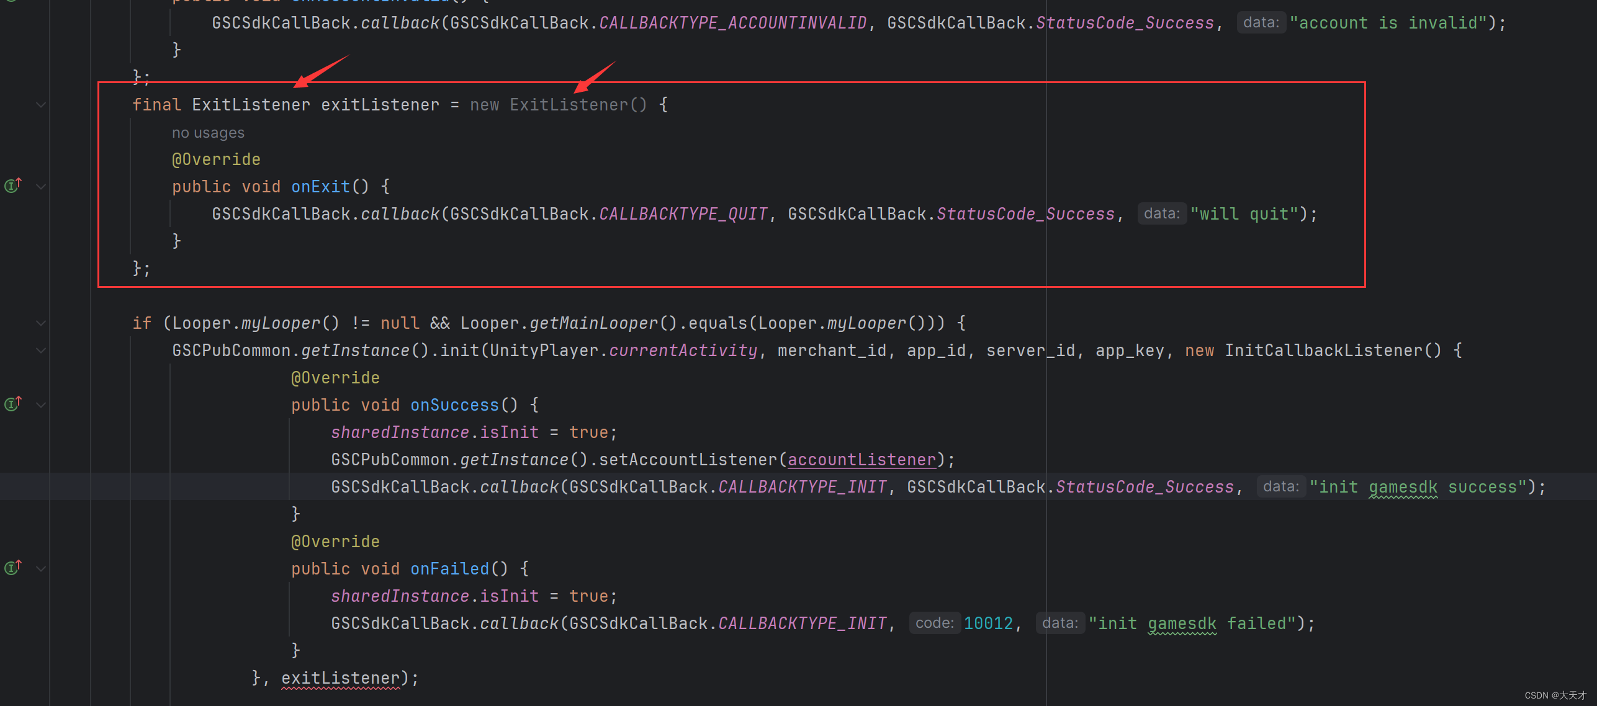Click the "no usages" hint above onExit
The height and width of the screenshot is (706, 1597).
208,133
